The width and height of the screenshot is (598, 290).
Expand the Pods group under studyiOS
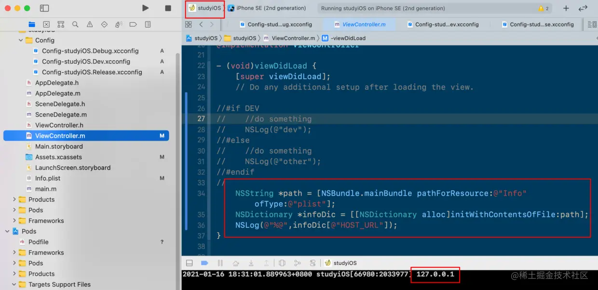(x=14, y=210)
